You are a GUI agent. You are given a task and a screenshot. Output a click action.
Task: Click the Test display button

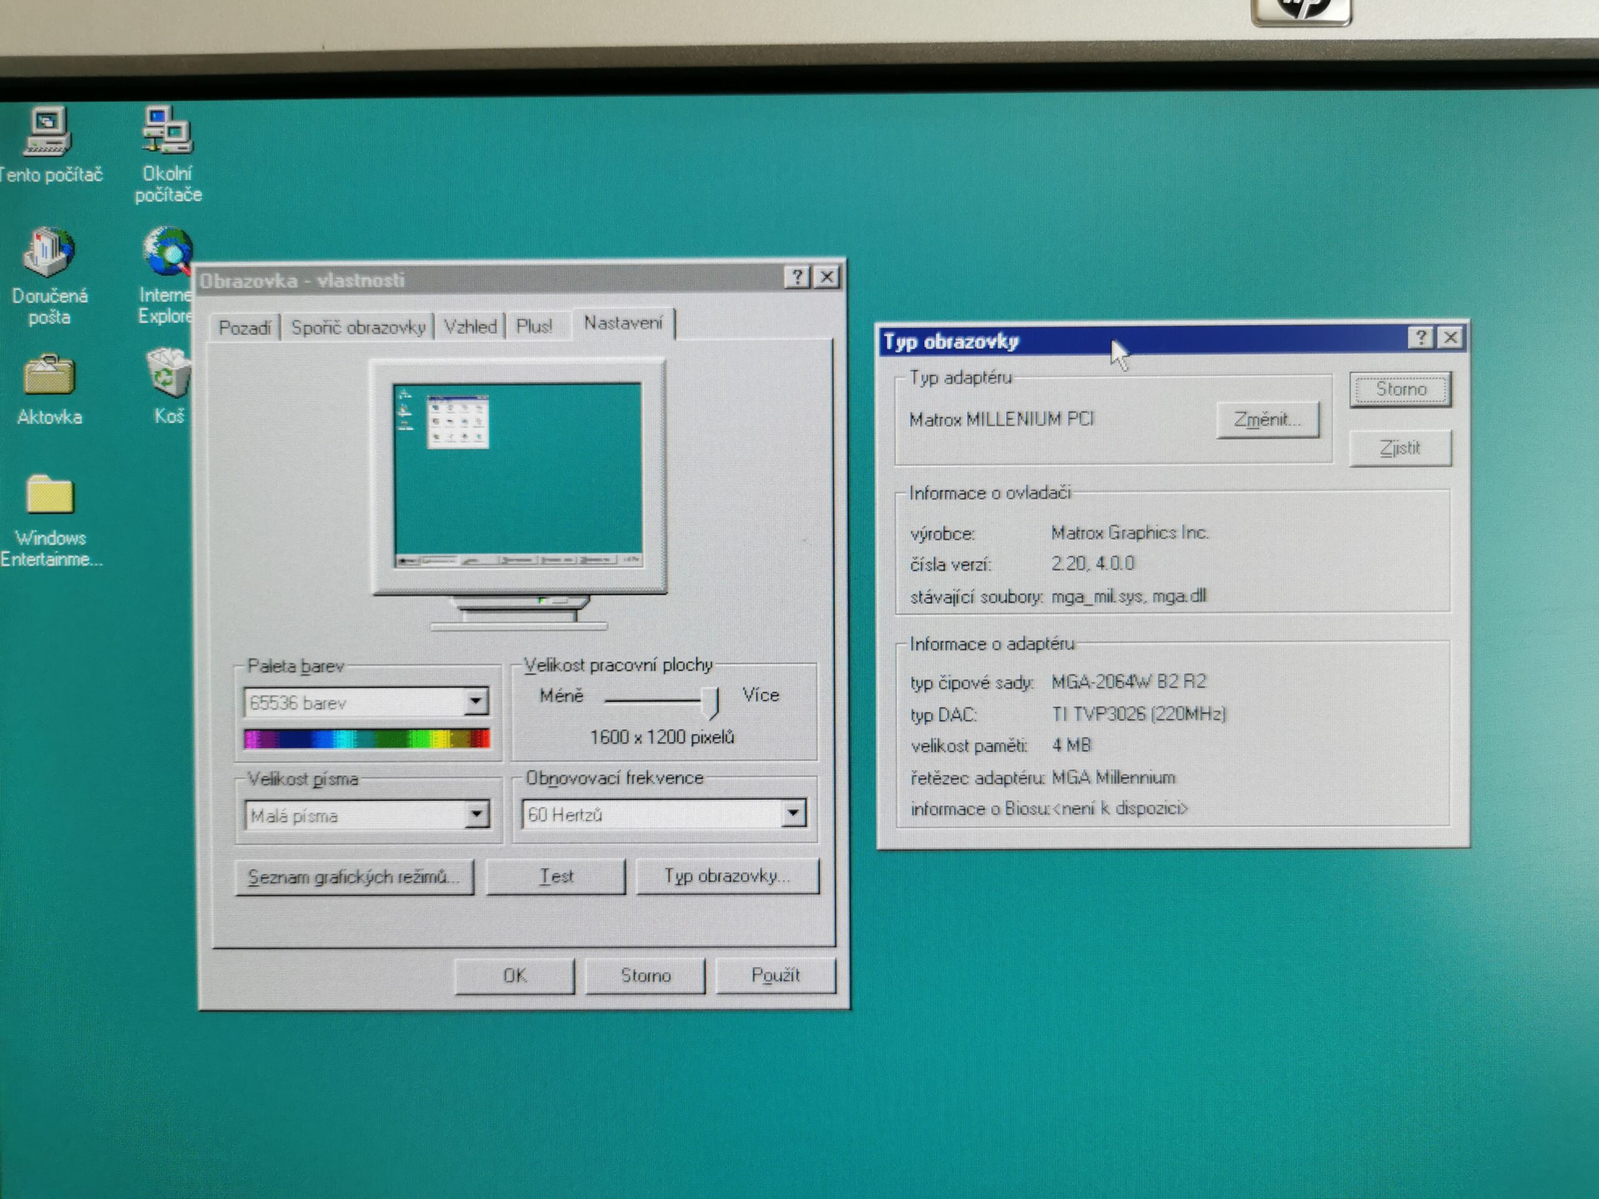coord(556,877)
